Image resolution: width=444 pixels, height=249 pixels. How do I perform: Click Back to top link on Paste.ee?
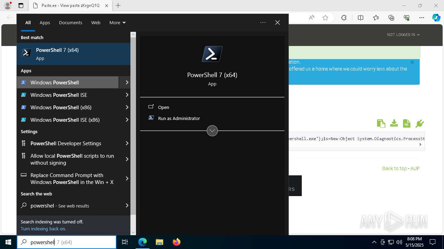[x=394, y=168]
